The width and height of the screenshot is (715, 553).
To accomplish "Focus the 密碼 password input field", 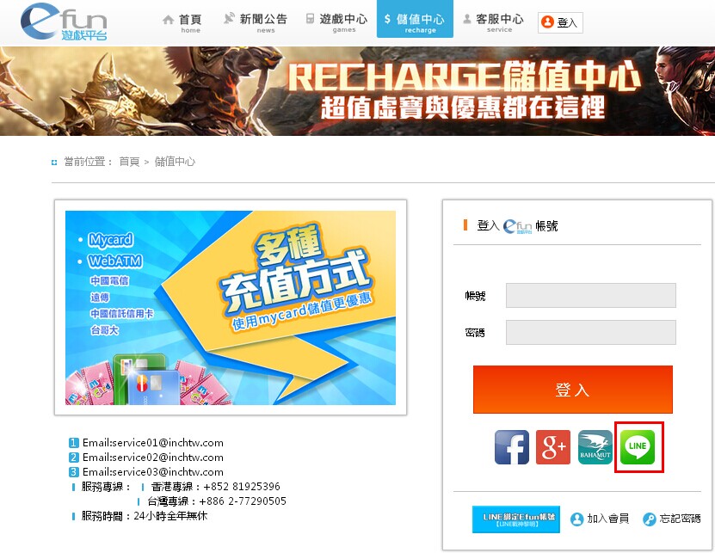I will tap(590, 333).
